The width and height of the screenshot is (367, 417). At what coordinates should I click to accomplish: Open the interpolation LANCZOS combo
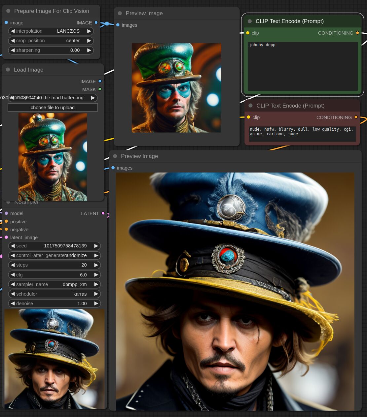click(x=51, y=31)
